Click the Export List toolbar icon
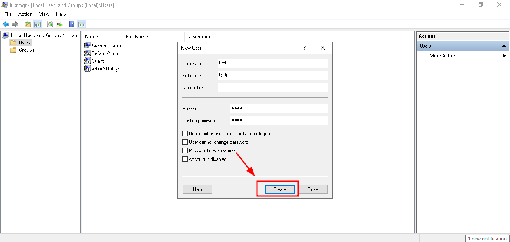 [59, 24]
